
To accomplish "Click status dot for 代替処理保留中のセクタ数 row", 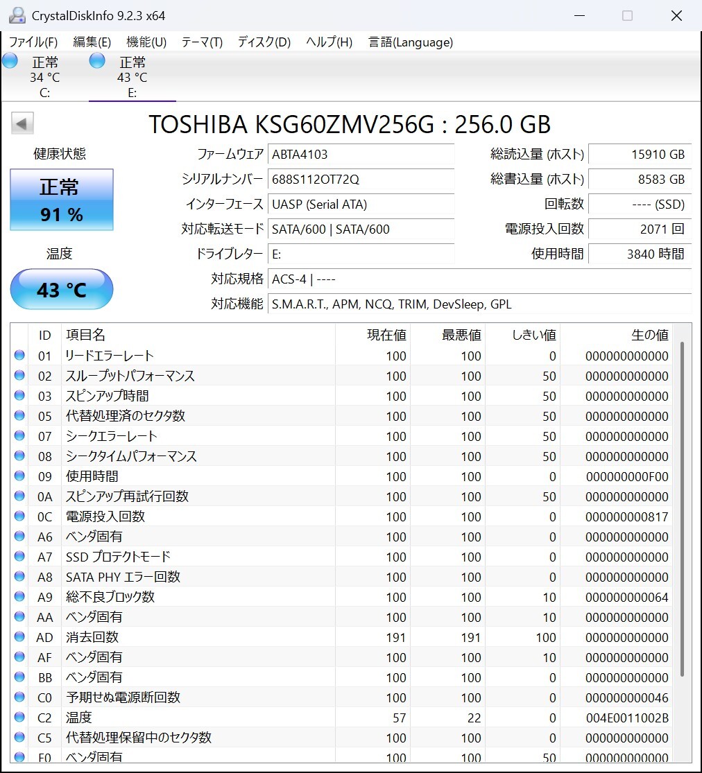I will coord(19,737).
